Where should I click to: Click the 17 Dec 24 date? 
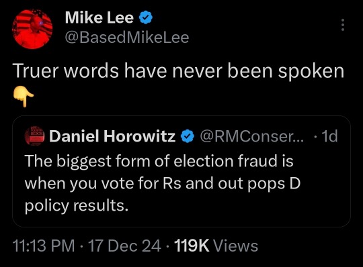click(124, 246)
